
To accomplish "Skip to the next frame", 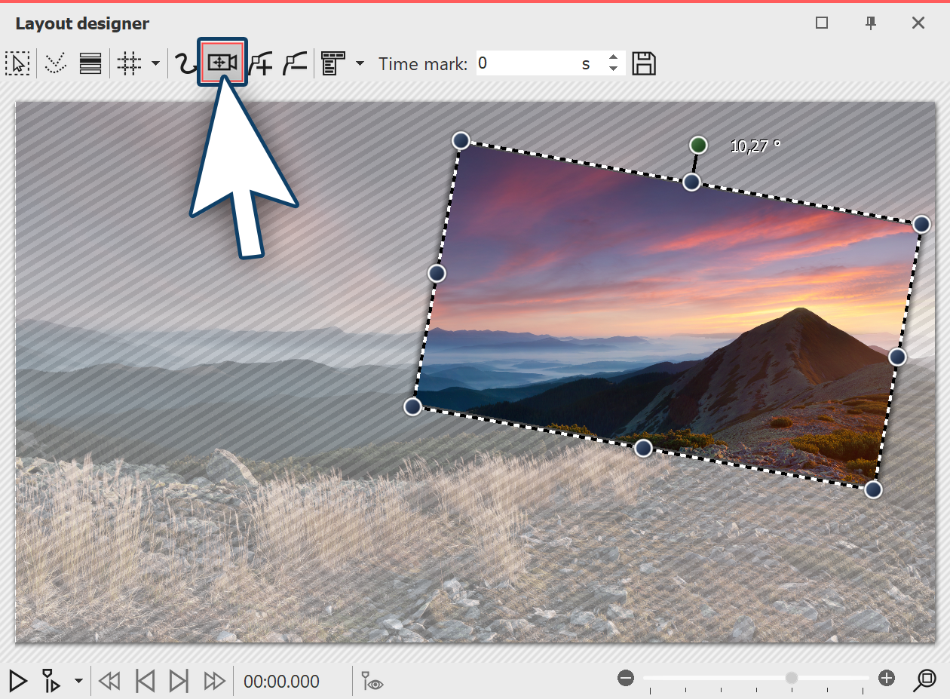I will point(179,680).
